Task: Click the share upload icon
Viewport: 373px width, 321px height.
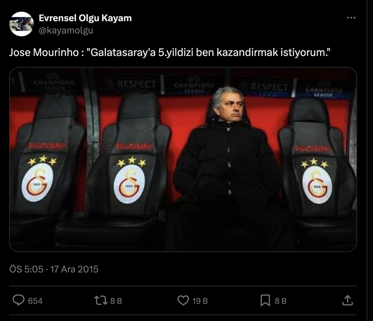Action: pos(347,300)
